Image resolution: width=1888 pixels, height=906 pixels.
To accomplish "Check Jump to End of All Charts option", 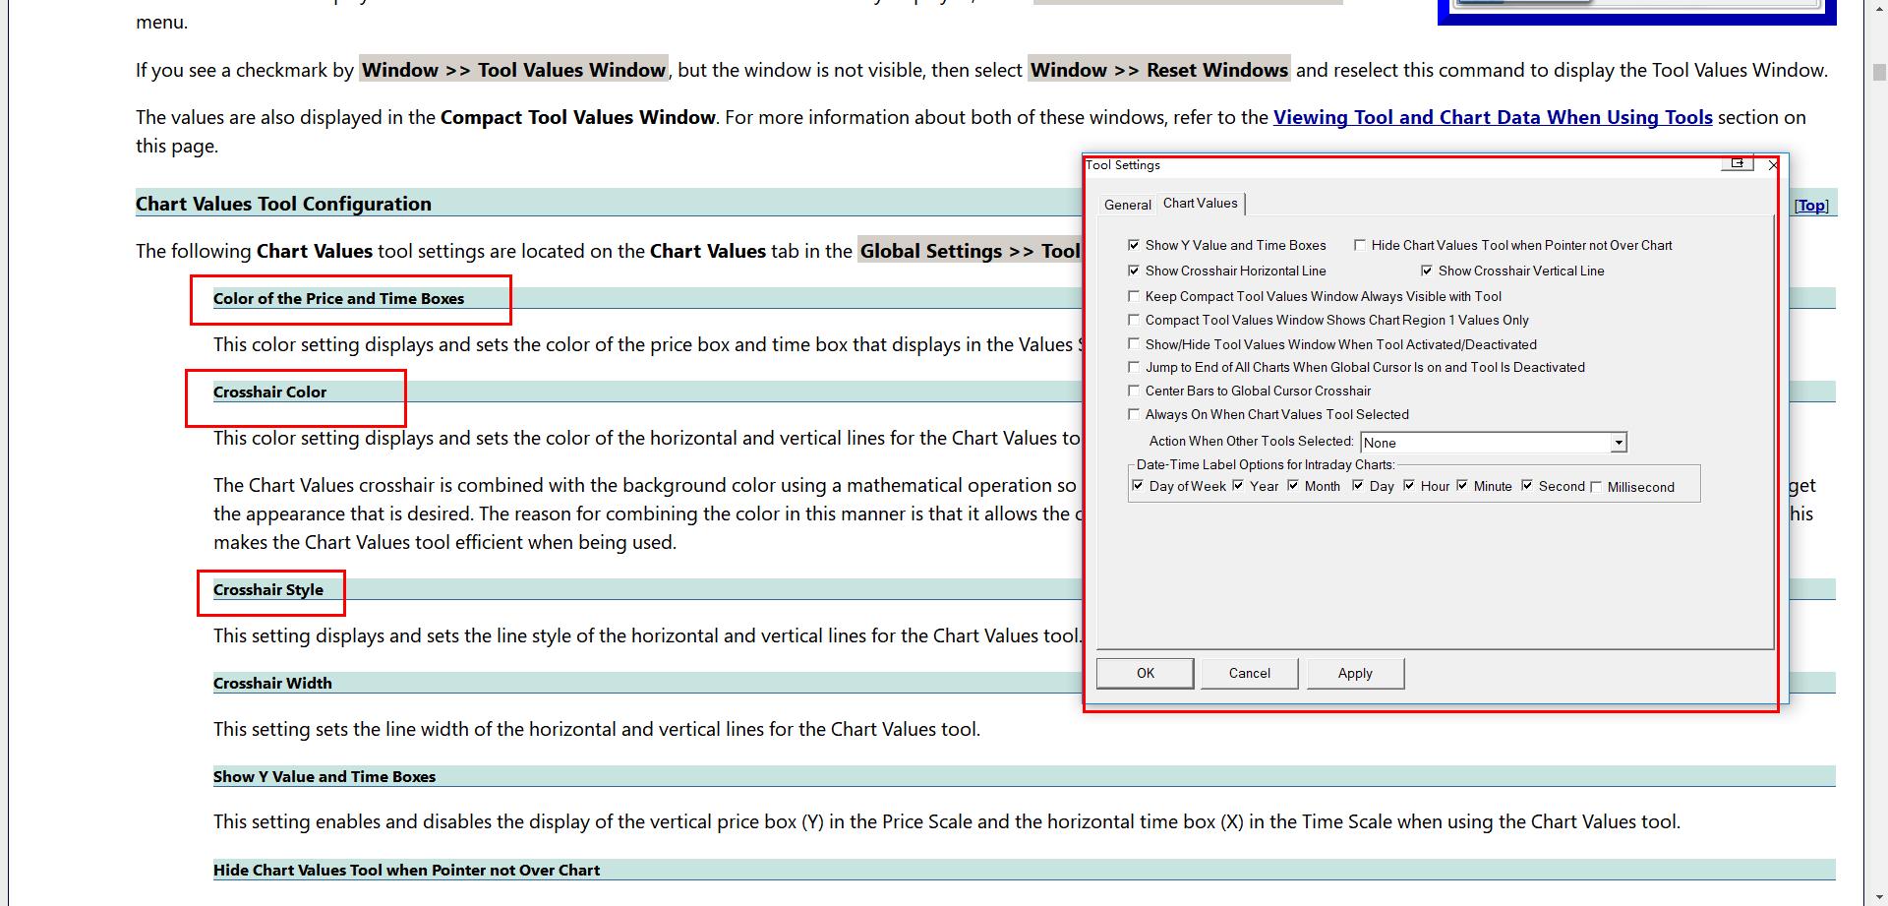I will coord(1134,367).
